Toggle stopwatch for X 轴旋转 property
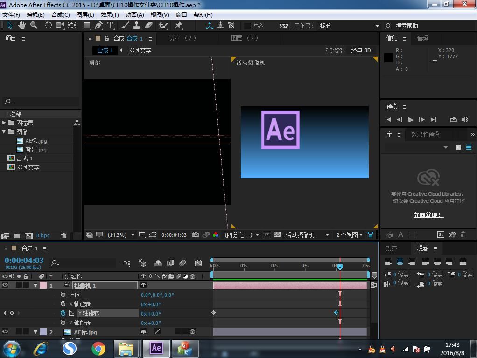477x358 pixels. click(x=63, y=304)
